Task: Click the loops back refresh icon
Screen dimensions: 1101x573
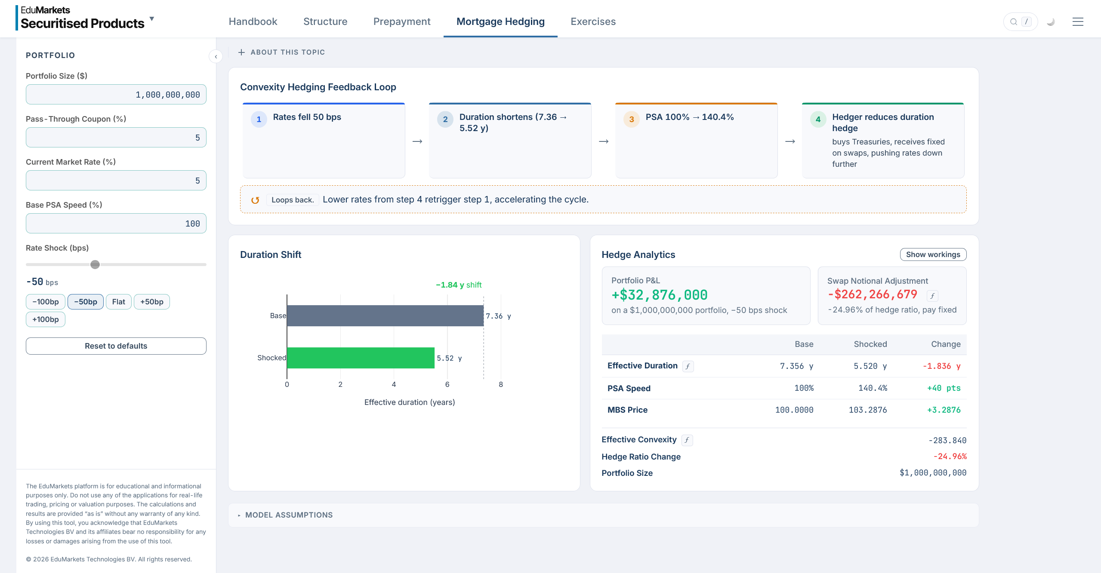Action: 255,200
